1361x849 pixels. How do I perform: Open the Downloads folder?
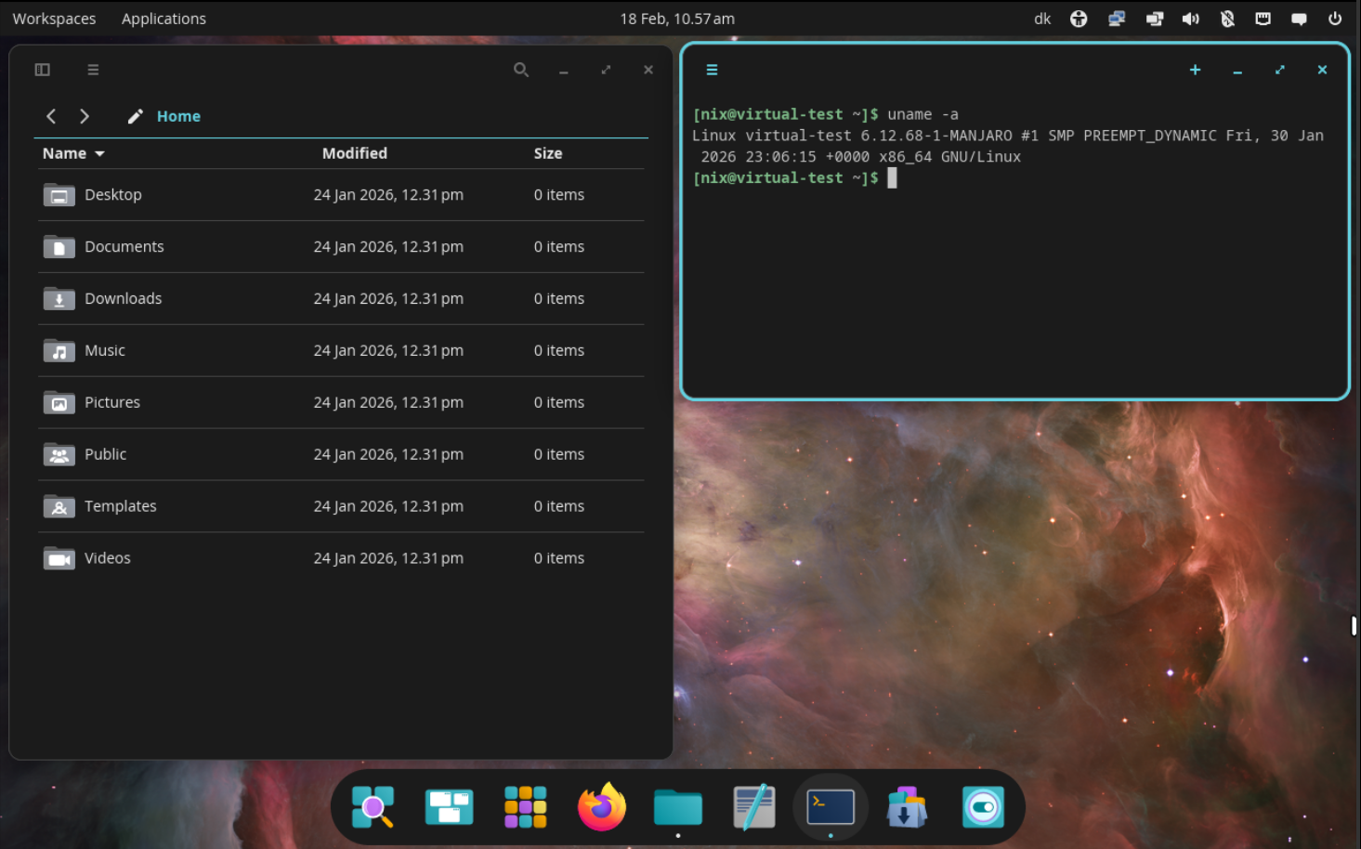coord(123,298)
